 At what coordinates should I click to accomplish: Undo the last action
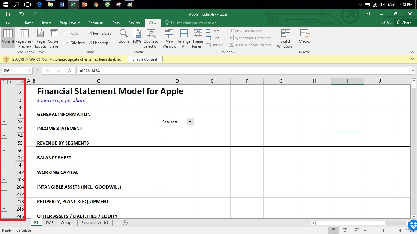click(x=21, y=14)
